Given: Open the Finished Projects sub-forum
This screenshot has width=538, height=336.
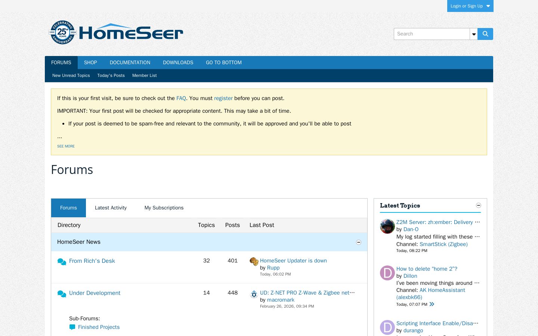Looking at the screenshot, I should [x=99, y=327].
